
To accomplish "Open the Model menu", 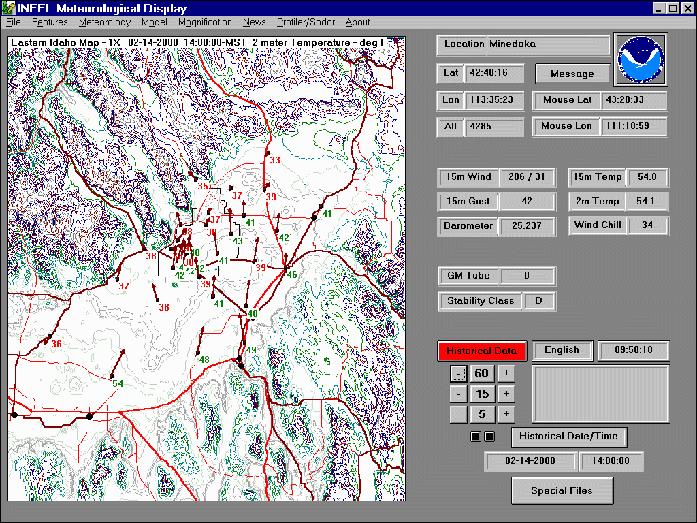I will 155,22.
